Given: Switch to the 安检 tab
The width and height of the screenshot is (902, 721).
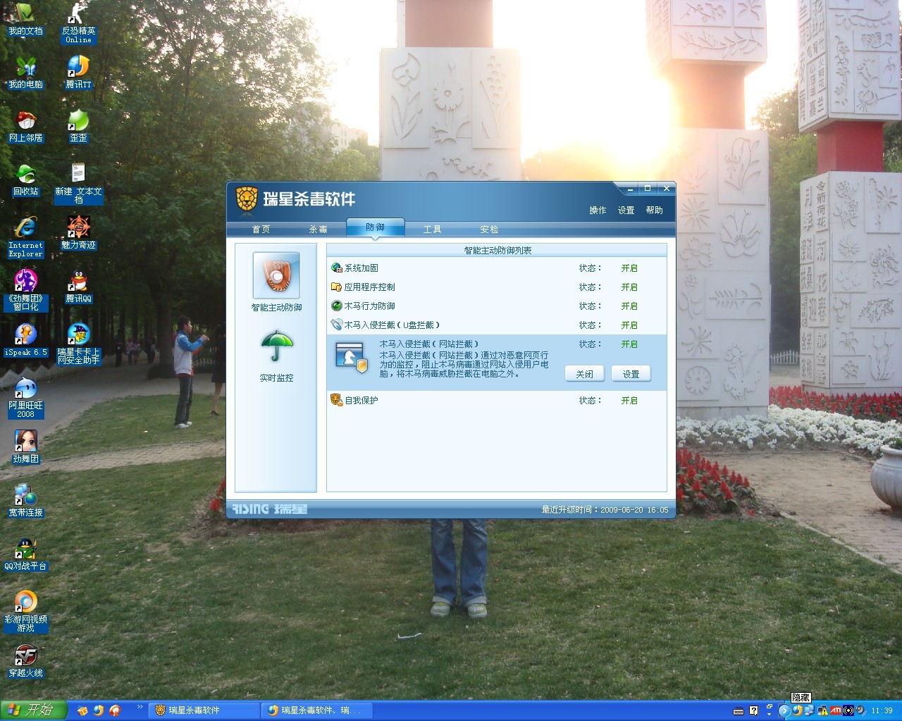Looking at the screenshot, I should click(489, 230).
